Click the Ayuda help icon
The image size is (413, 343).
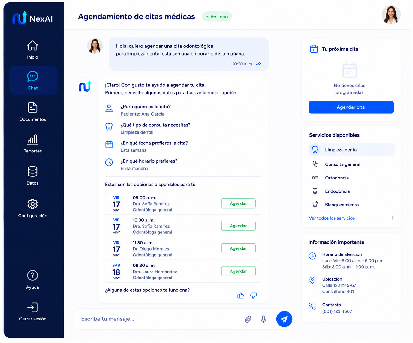click(32, 275)
